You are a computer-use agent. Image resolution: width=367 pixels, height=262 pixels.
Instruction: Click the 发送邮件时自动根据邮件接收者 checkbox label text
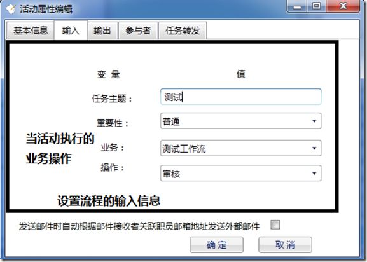139,226
